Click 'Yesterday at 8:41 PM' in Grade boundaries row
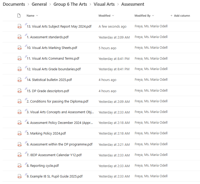Viewport: 200px width, 184px height. [x=114, y=69]
